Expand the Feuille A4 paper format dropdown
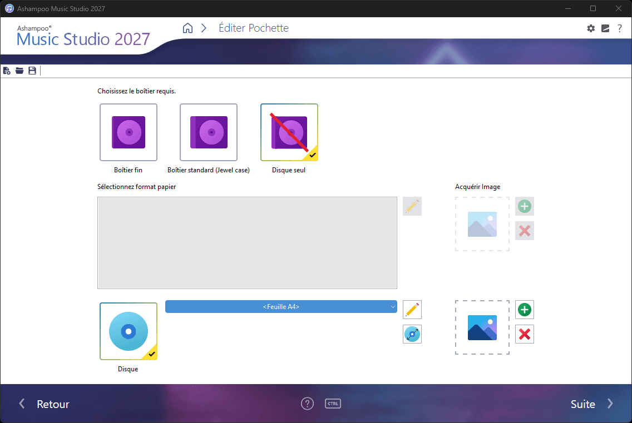 [x=281, y=307]
